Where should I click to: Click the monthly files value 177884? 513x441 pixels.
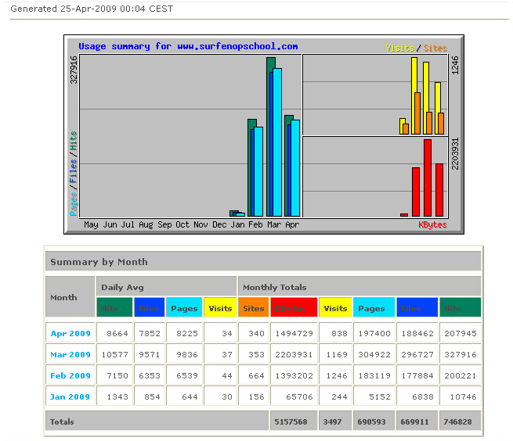coord(417,375)
